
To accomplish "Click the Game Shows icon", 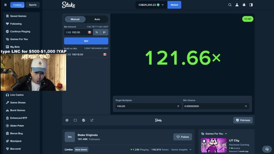I will point(7,102).
